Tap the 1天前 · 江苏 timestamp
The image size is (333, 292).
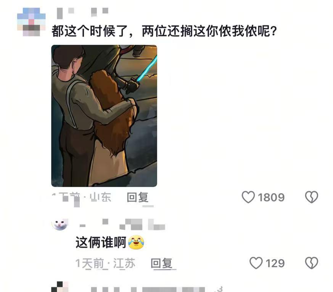tap(105, 263)
